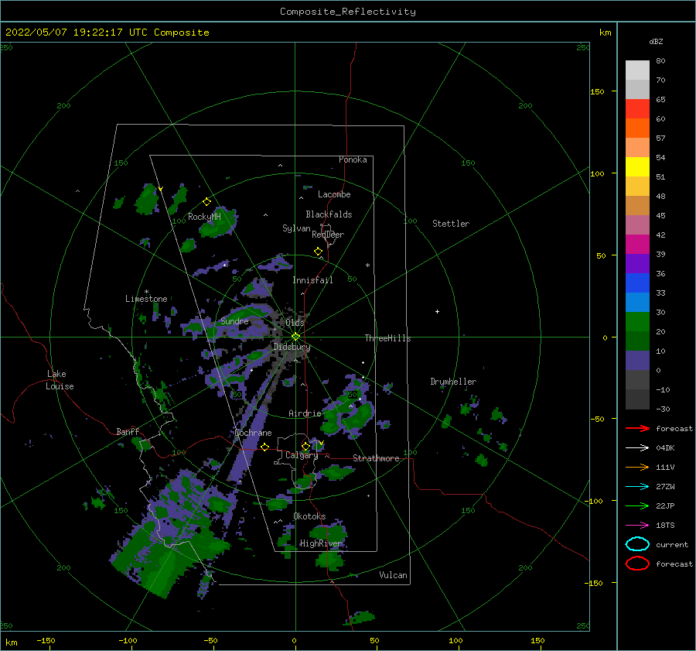
Task: Click the white 04DK arrow legend icon
Action: (x=637, y=448)
